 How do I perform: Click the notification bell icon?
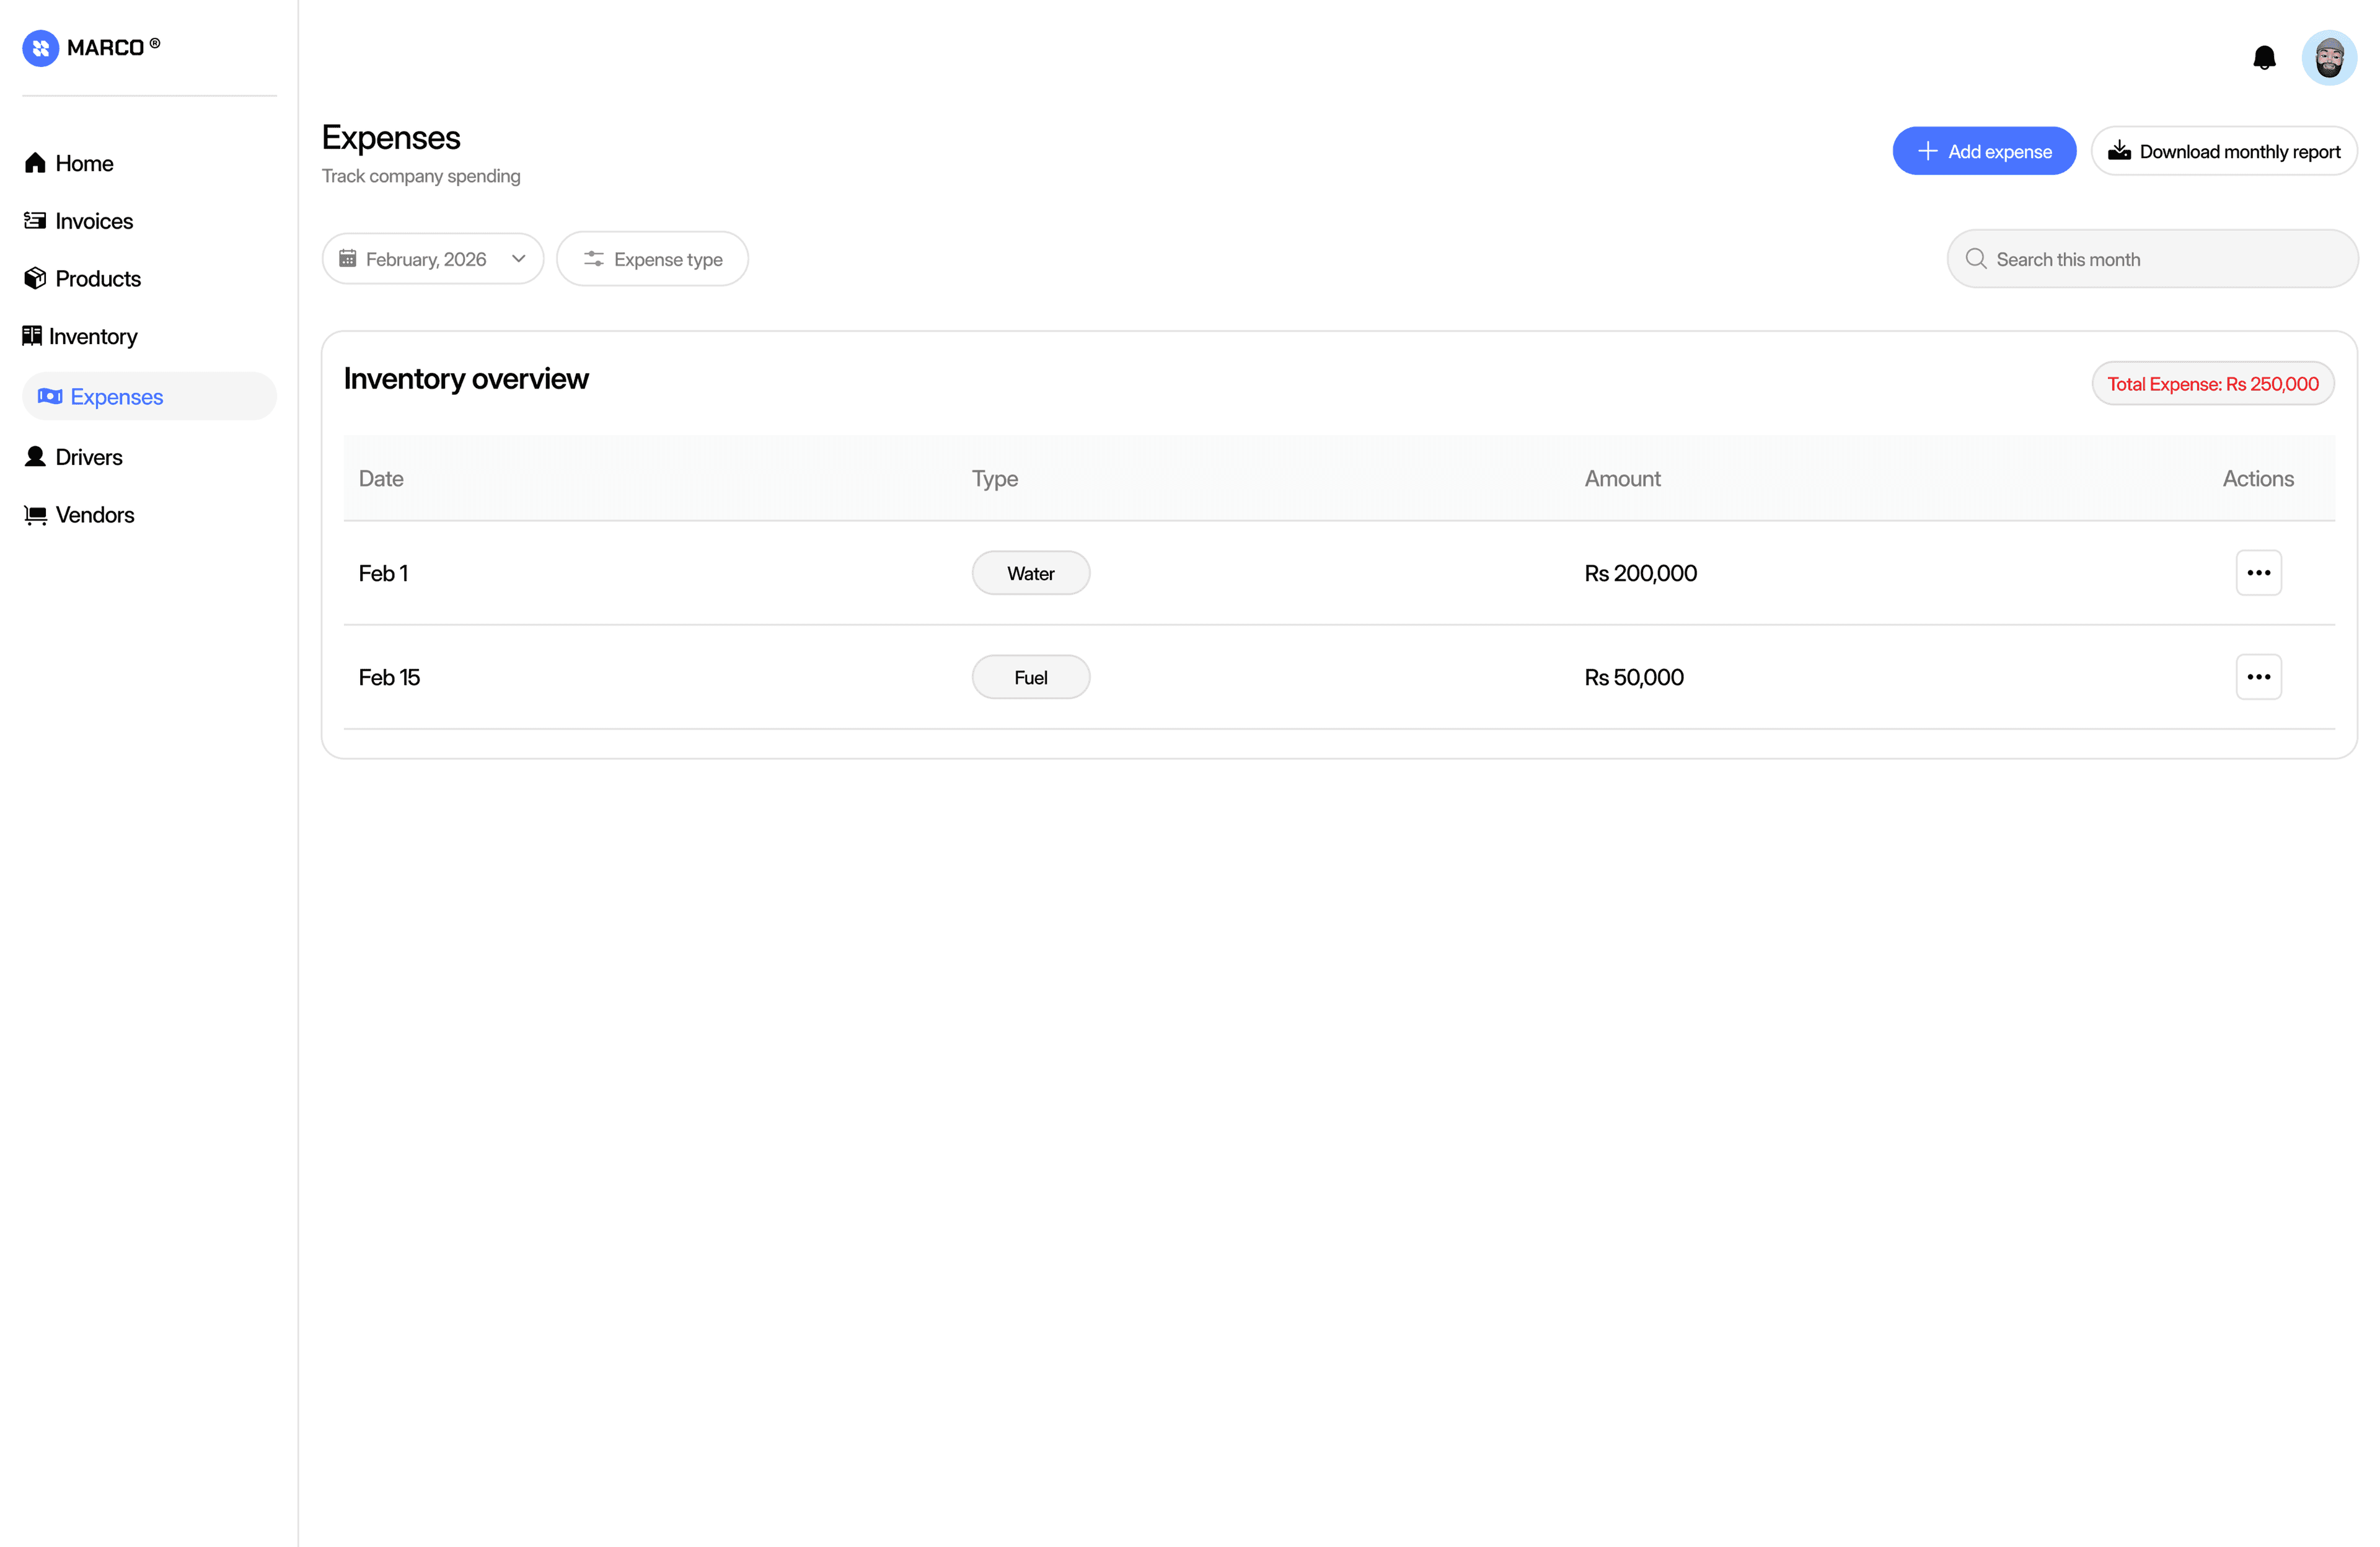[2264, 58]
